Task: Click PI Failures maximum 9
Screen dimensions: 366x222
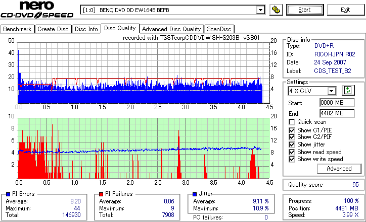Action: tap(172, 208)
